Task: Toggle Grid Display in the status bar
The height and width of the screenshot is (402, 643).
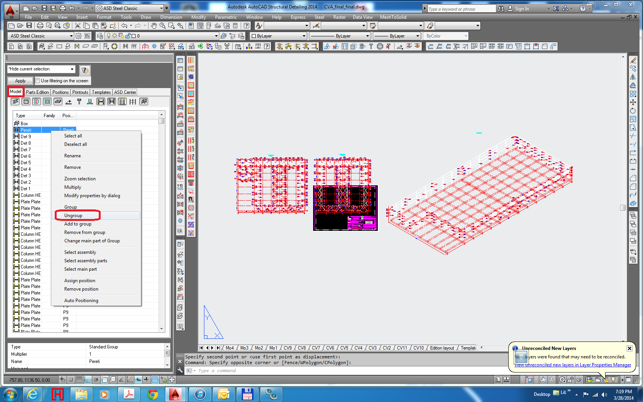Action: pyautogui.click(x=79, y=379)
